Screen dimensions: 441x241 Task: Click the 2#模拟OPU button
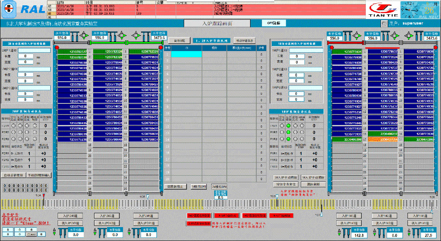[x=219, y=187]
